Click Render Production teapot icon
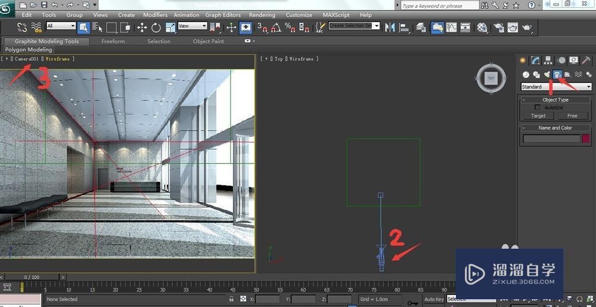Image resolution: width=596 pixels, height=307 pixels. pyautogui.click(x=527, y=27)
